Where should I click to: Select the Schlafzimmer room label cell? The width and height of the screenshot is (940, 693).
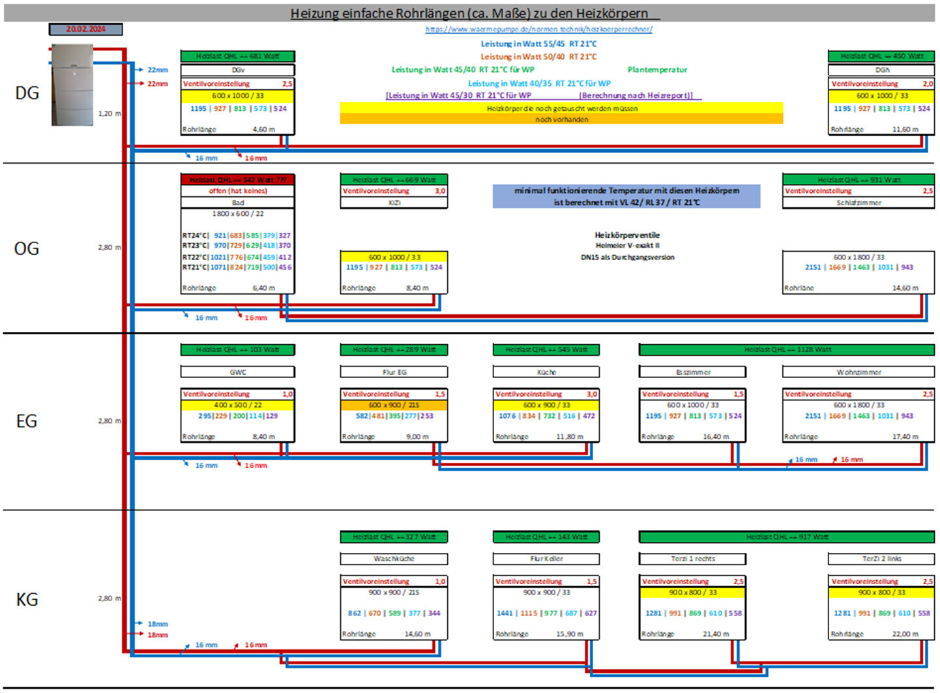tap(858, 203)
